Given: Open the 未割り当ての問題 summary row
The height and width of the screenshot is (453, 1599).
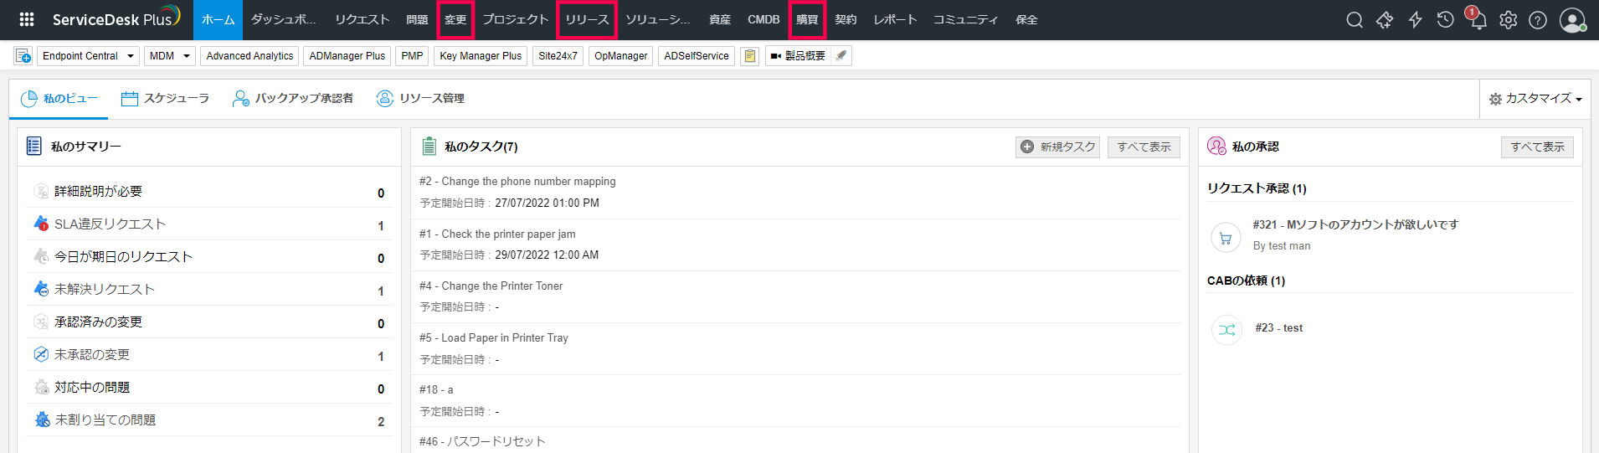Looking at the screenshot, I should click(209, 420).
